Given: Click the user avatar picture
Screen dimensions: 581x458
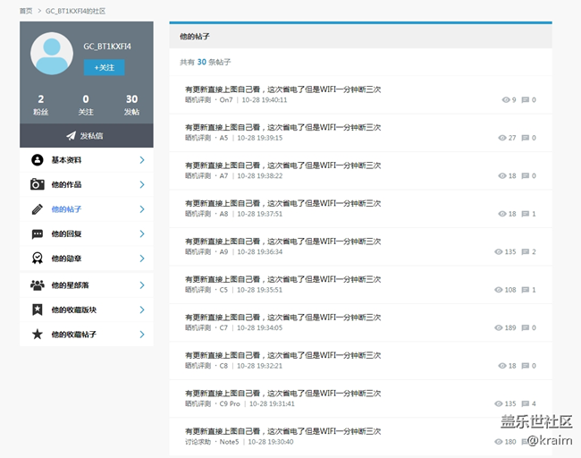Looking at the screenshot, I should pos(52,54).
